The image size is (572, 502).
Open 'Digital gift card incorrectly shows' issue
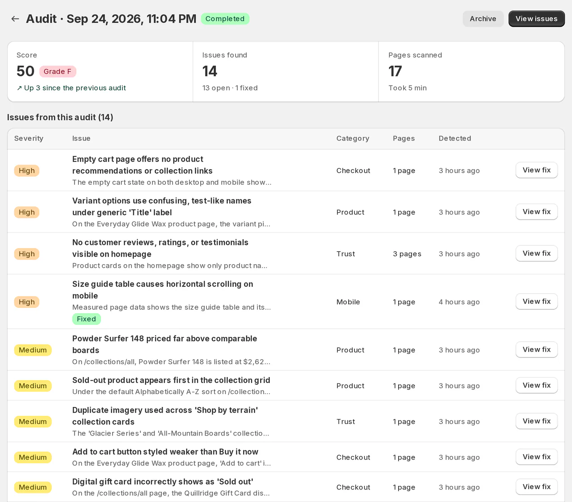163,481
